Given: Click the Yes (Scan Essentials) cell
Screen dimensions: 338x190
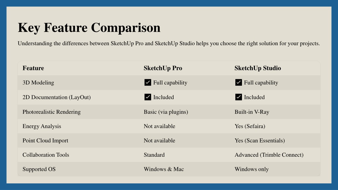Looking at the screenshot, I should click(x=259, y=141).
